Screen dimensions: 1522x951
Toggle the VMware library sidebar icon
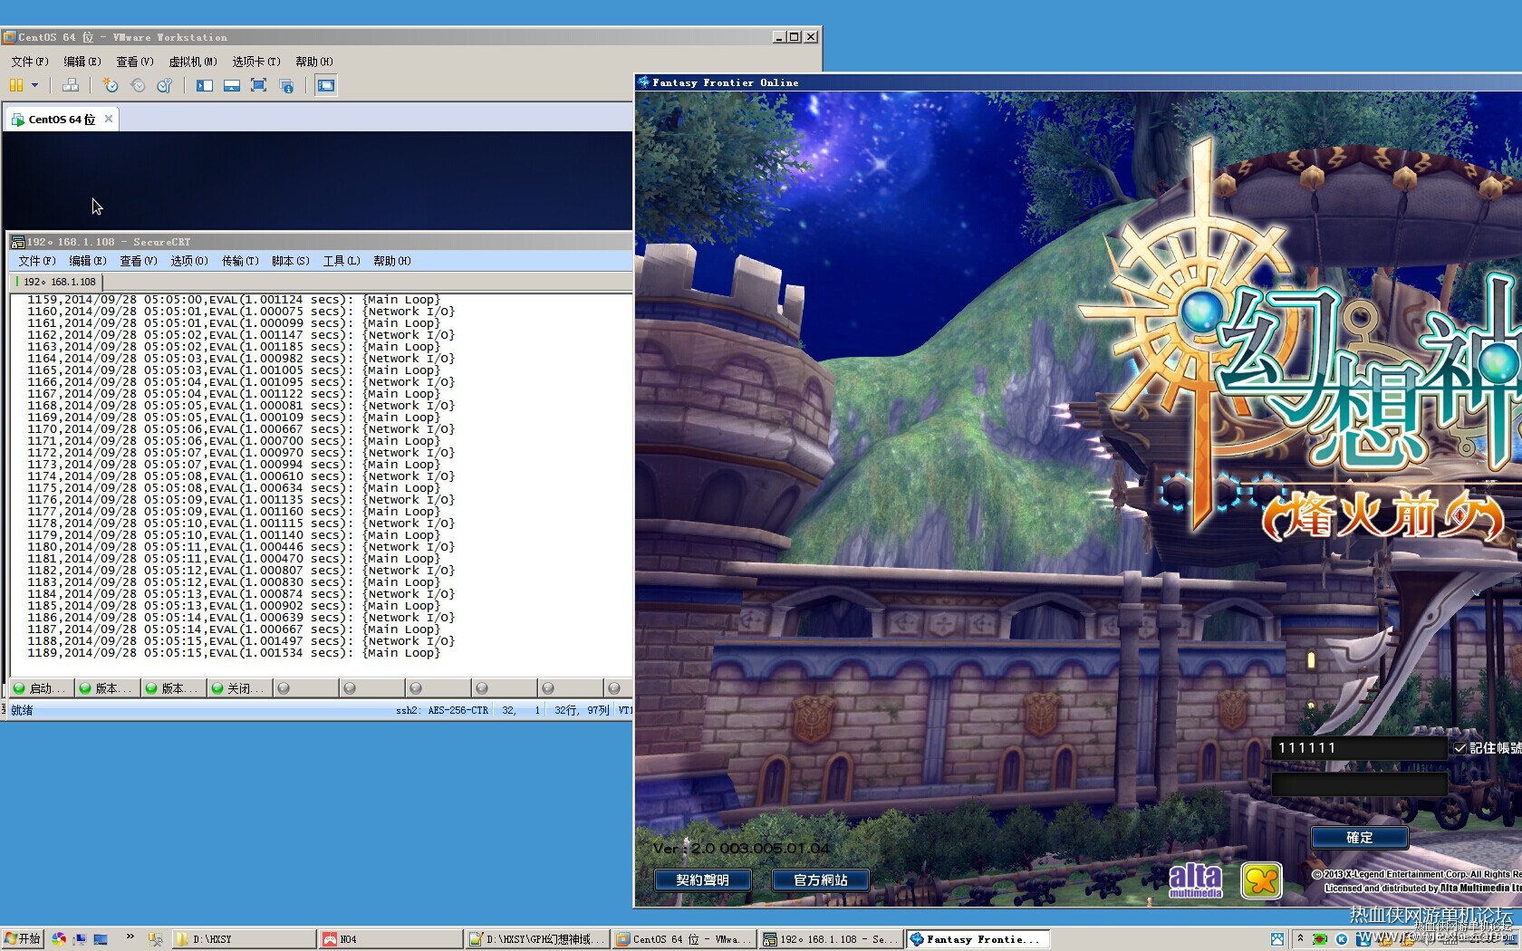coord(205,85)
